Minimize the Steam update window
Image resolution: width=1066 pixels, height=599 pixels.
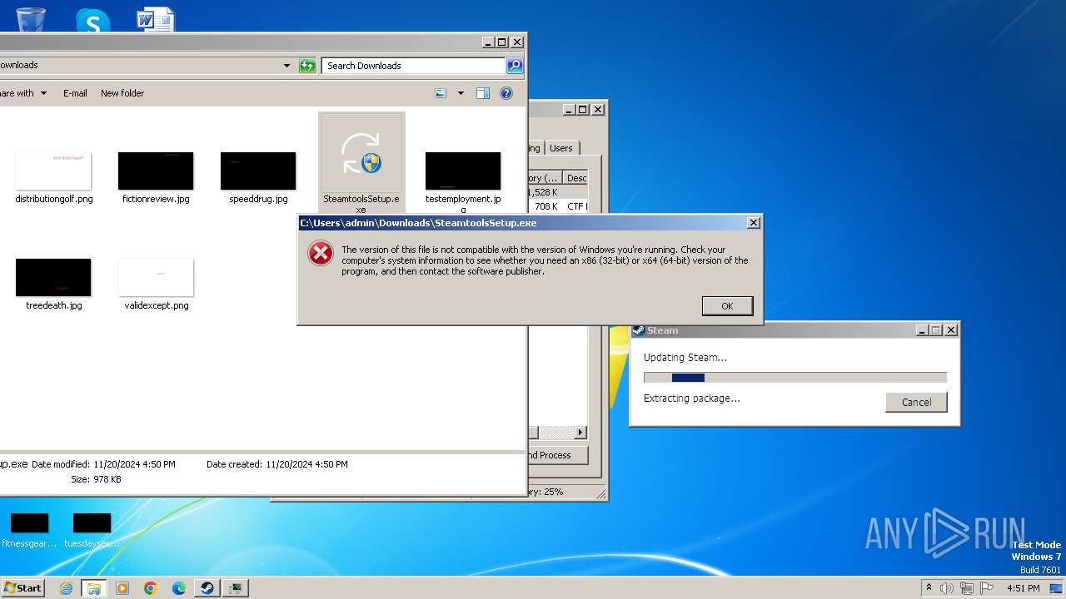[x=922, y=330]
